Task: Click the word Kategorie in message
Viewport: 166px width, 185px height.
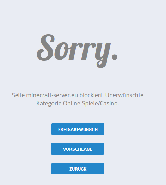Action: [x=49, y=104]
